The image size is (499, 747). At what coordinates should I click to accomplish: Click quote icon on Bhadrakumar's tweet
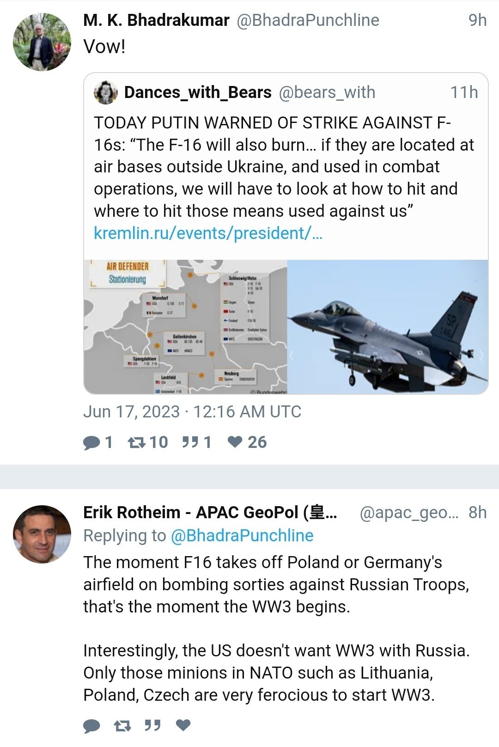(x=190, y=442)
